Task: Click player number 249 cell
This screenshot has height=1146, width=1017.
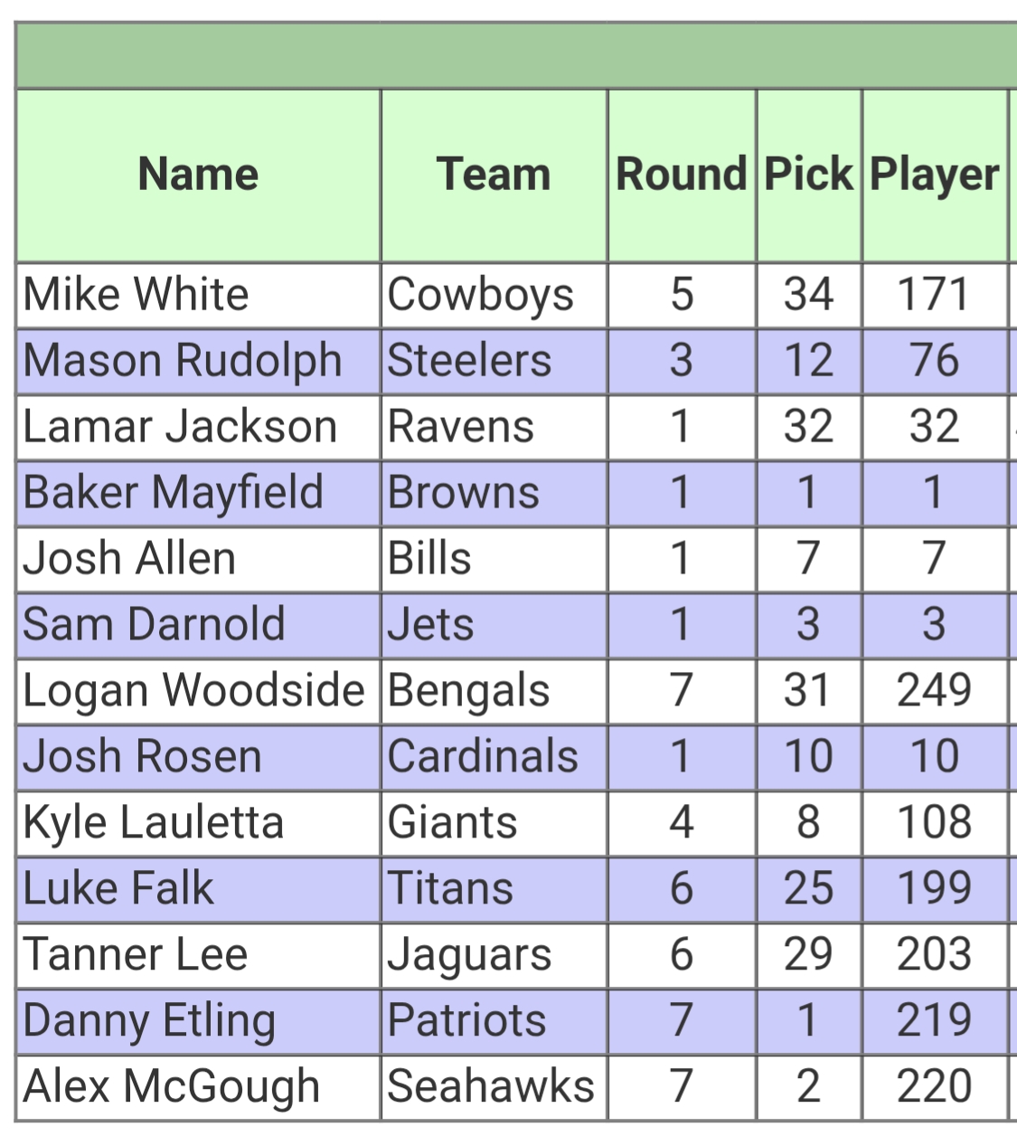Action: [x=934, y=691]
